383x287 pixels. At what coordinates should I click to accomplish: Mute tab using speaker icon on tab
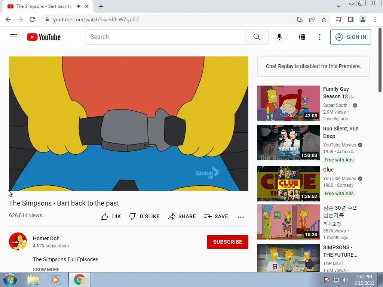click(79, 6)
